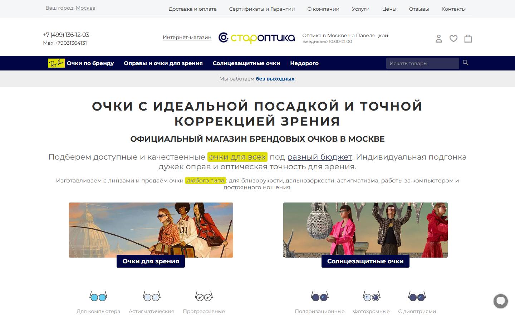Click phone number +7 (499) 136-12-03
The image size is (515, 322).
pos(66,35)
